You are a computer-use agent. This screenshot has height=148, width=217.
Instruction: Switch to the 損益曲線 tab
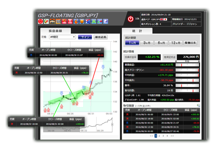(x=55, y=31)
